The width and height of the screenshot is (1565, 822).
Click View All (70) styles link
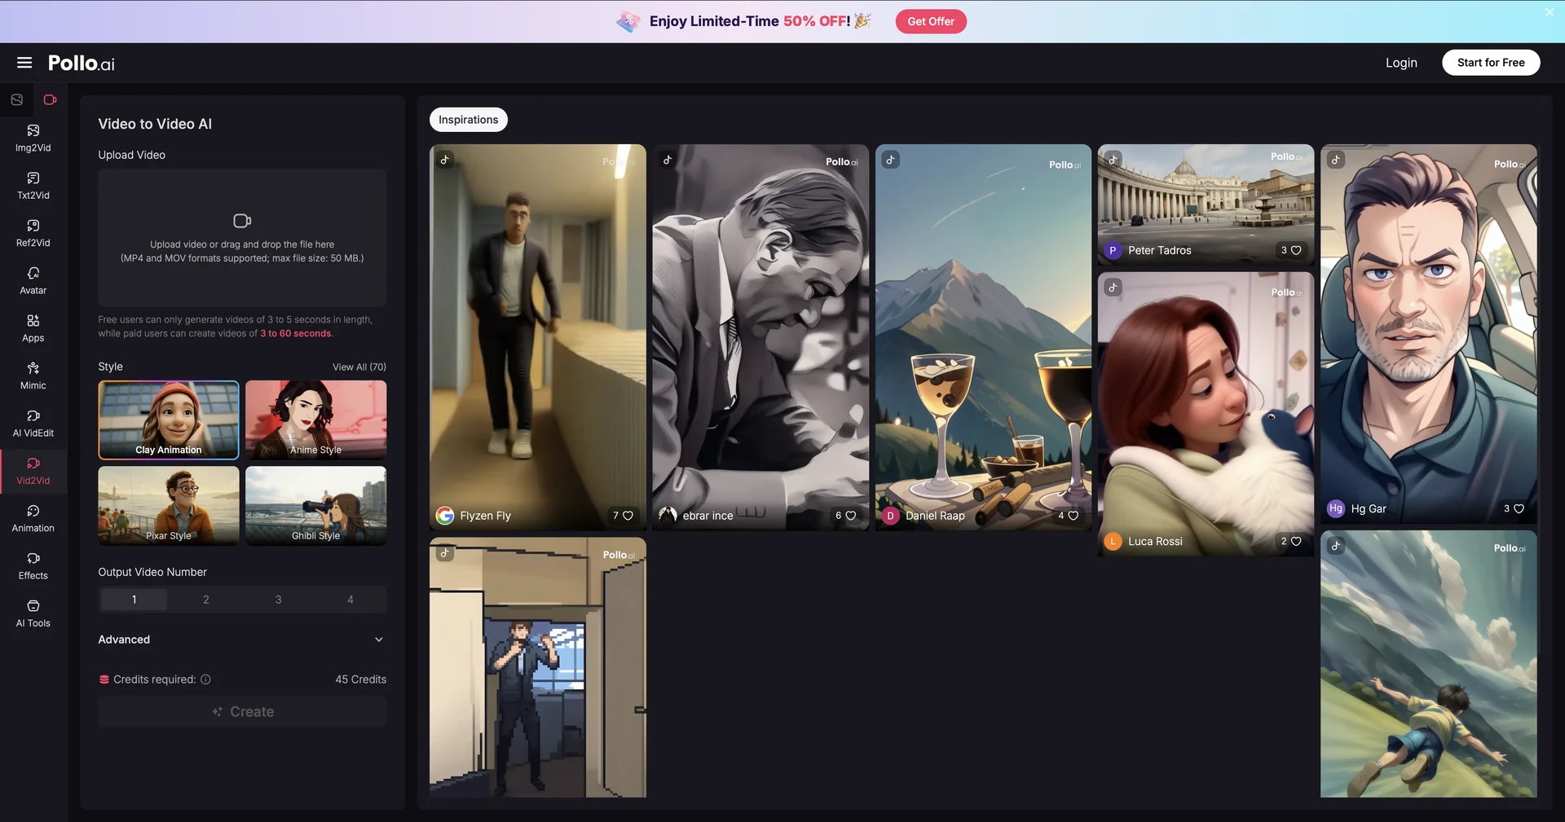(359, 367)
